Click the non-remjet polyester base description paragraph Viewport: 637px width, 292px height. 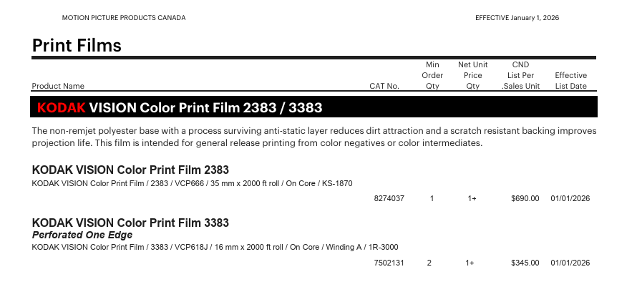pos(314,137)
